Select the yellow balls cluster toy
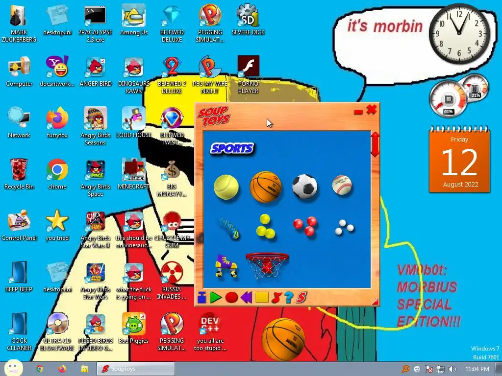 [265, 227]
